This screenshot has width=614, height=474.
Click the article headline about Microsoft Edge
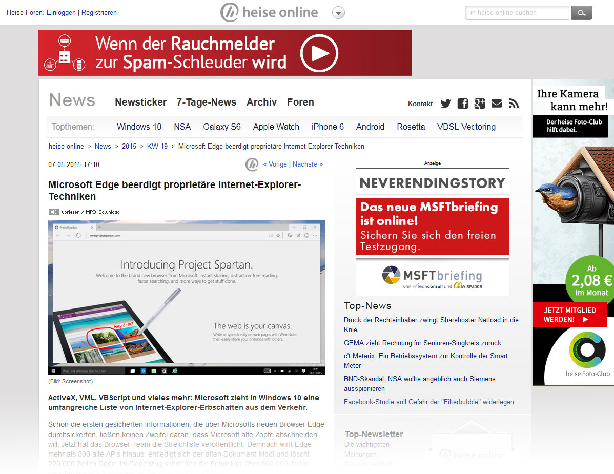(175, 191)
